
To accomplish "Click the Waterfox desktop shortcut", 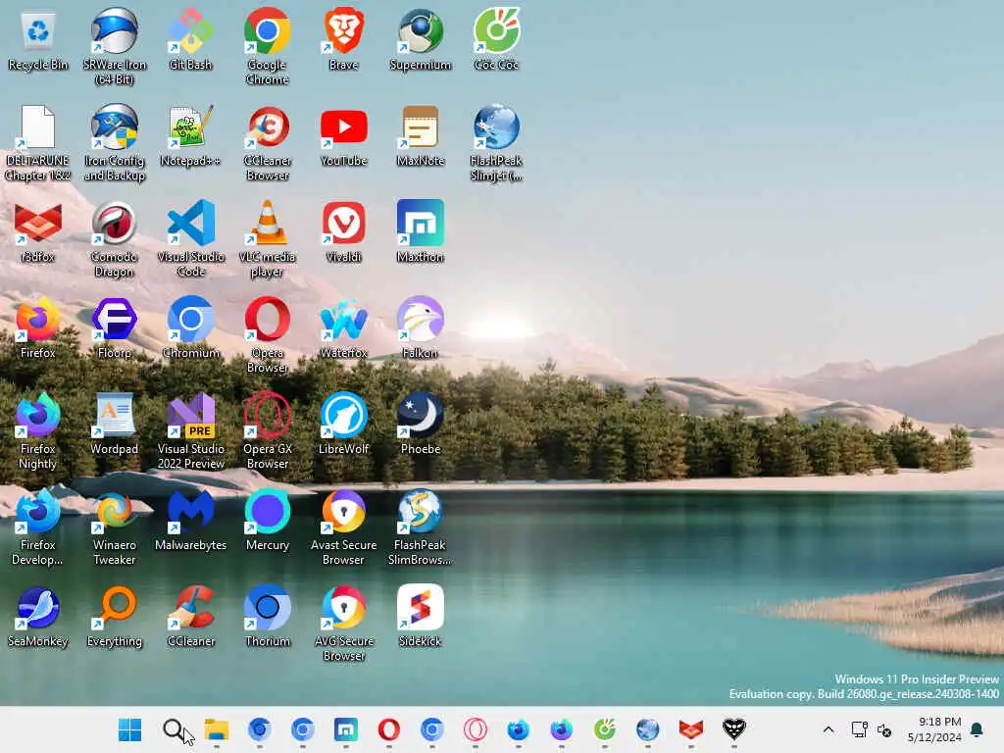I will point(344,327).
